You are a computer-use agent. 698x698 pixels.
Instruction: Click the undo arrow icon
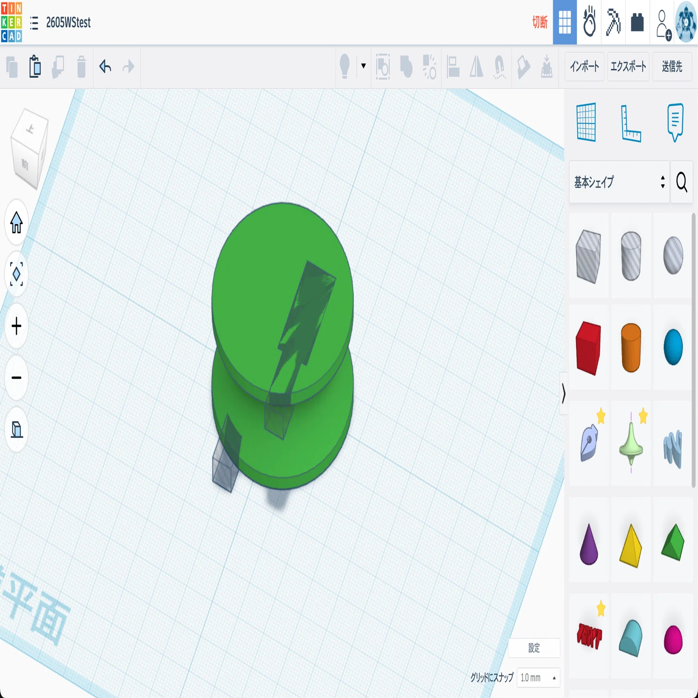[x=105, y=67]
